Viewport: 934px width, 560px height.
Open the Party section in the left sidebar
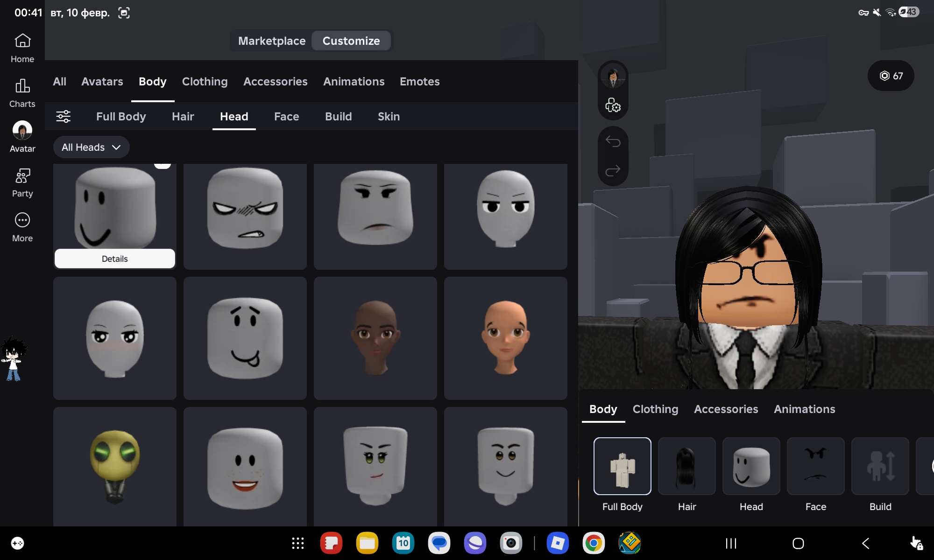[22, 182]
